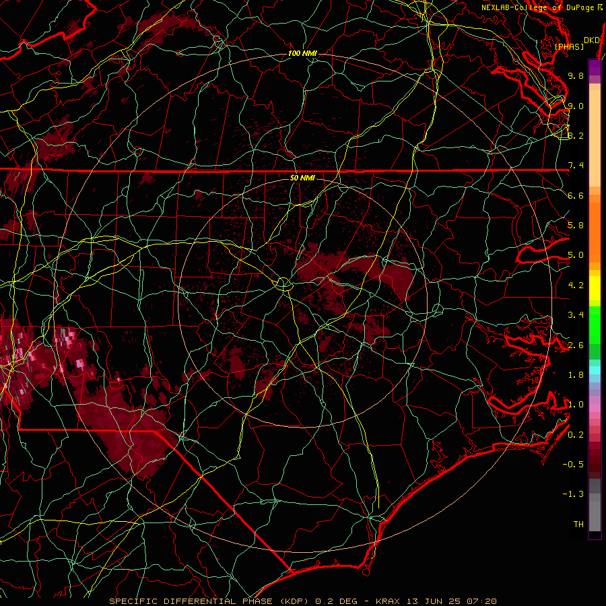
Task: Pick the yellow segment of the color bar
Action: tap(595, 288)
